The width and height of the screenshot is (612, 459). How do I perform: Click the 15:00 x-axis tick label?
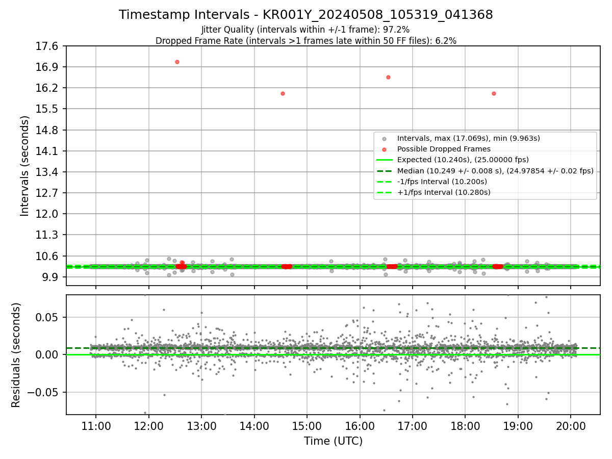click(x=307, y=426)
